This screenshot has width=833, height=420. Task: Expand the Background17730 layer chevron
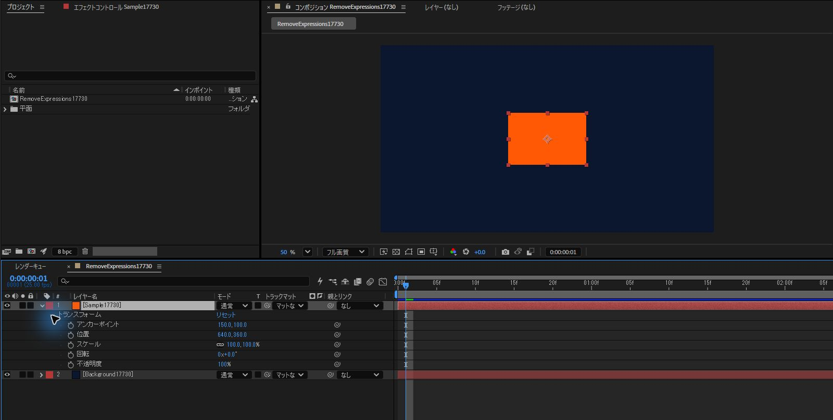tap(41, 375)
